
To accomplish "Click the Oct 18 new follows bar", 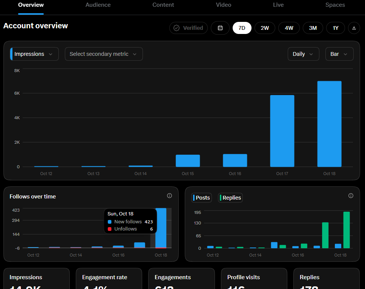I will (161, 228).
